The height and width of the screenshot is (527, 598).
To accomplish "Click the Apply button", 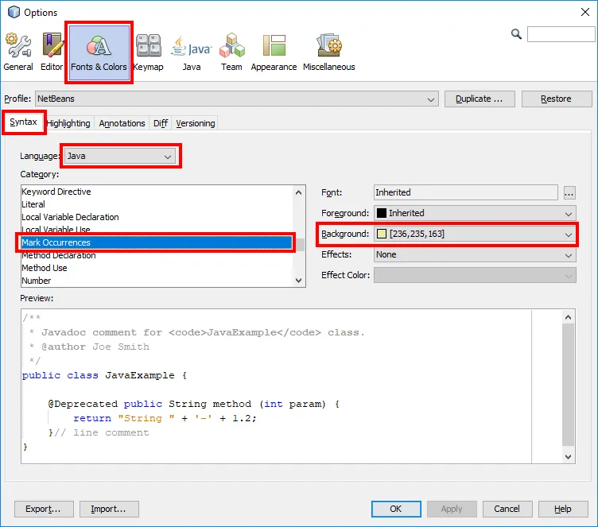I will click(x=452, y=509).
